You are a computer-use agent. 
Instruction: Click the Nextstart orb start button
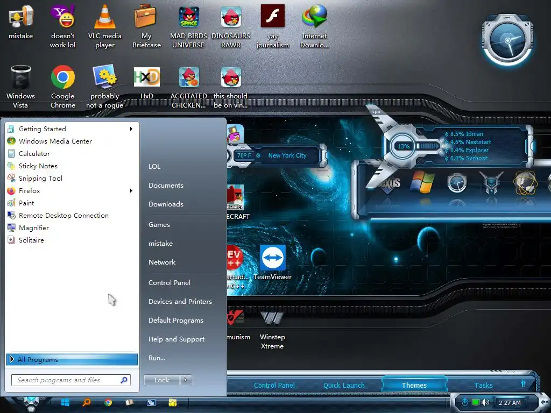point(31,404)
